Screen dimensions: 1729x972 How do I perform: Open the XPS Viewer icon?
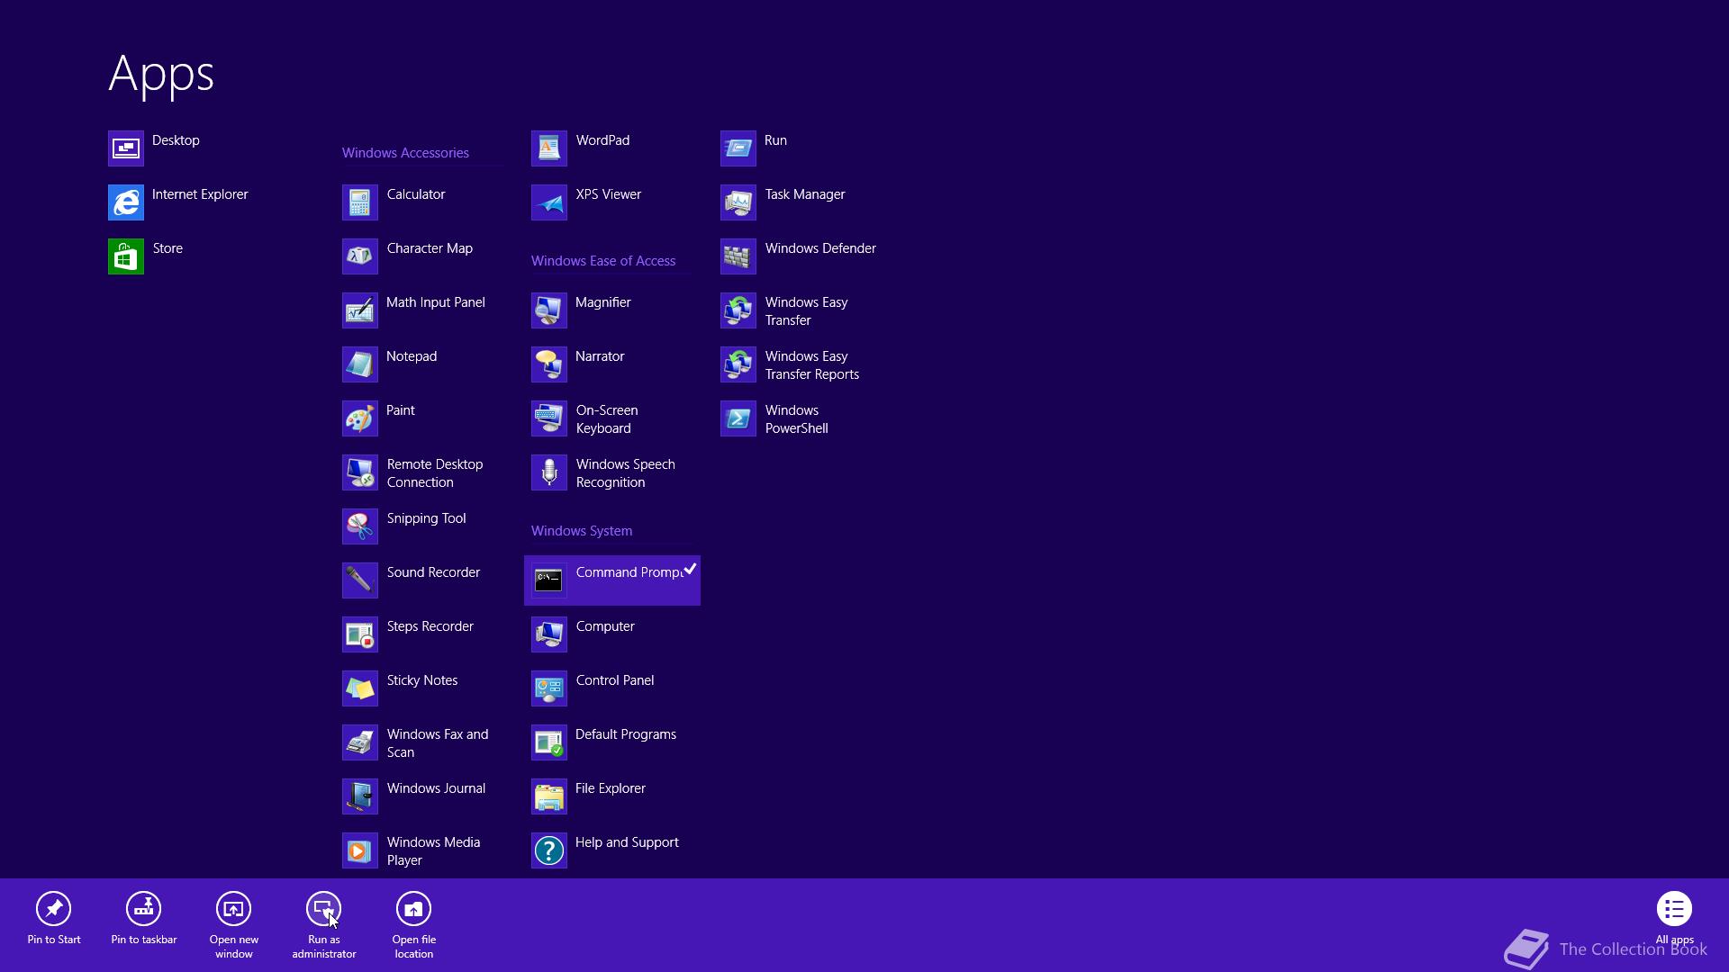point(549,202)
